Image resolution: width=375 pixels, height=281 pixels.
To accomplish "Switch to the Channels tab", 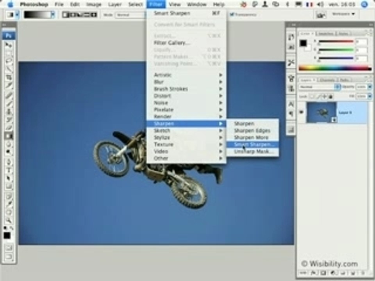I will pos(327,80).
